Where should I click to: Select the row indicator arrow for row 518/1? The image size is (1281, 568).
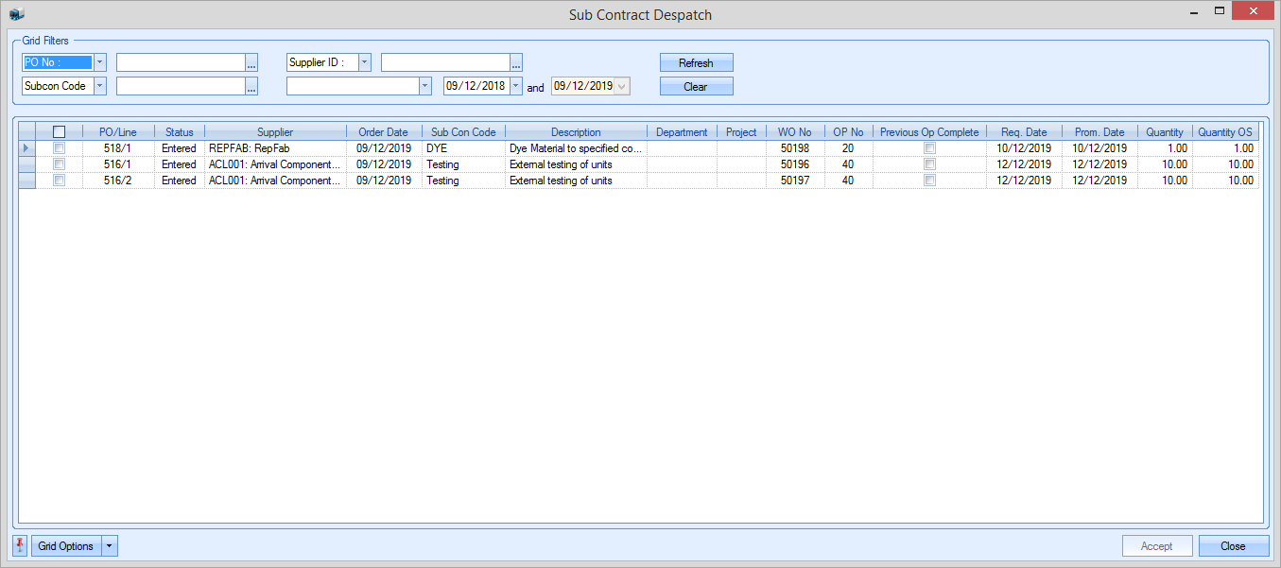pyautogui.click(x=26, y=148)
